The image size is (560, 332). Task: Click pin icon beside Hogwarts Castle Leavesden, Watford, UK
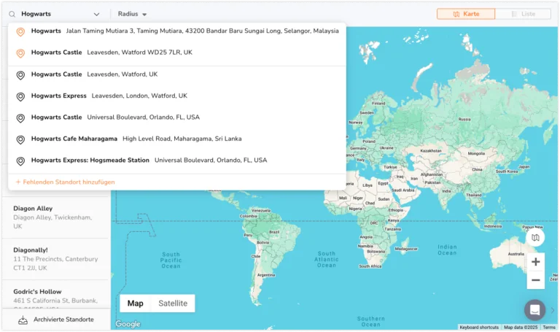pos(20,75)
